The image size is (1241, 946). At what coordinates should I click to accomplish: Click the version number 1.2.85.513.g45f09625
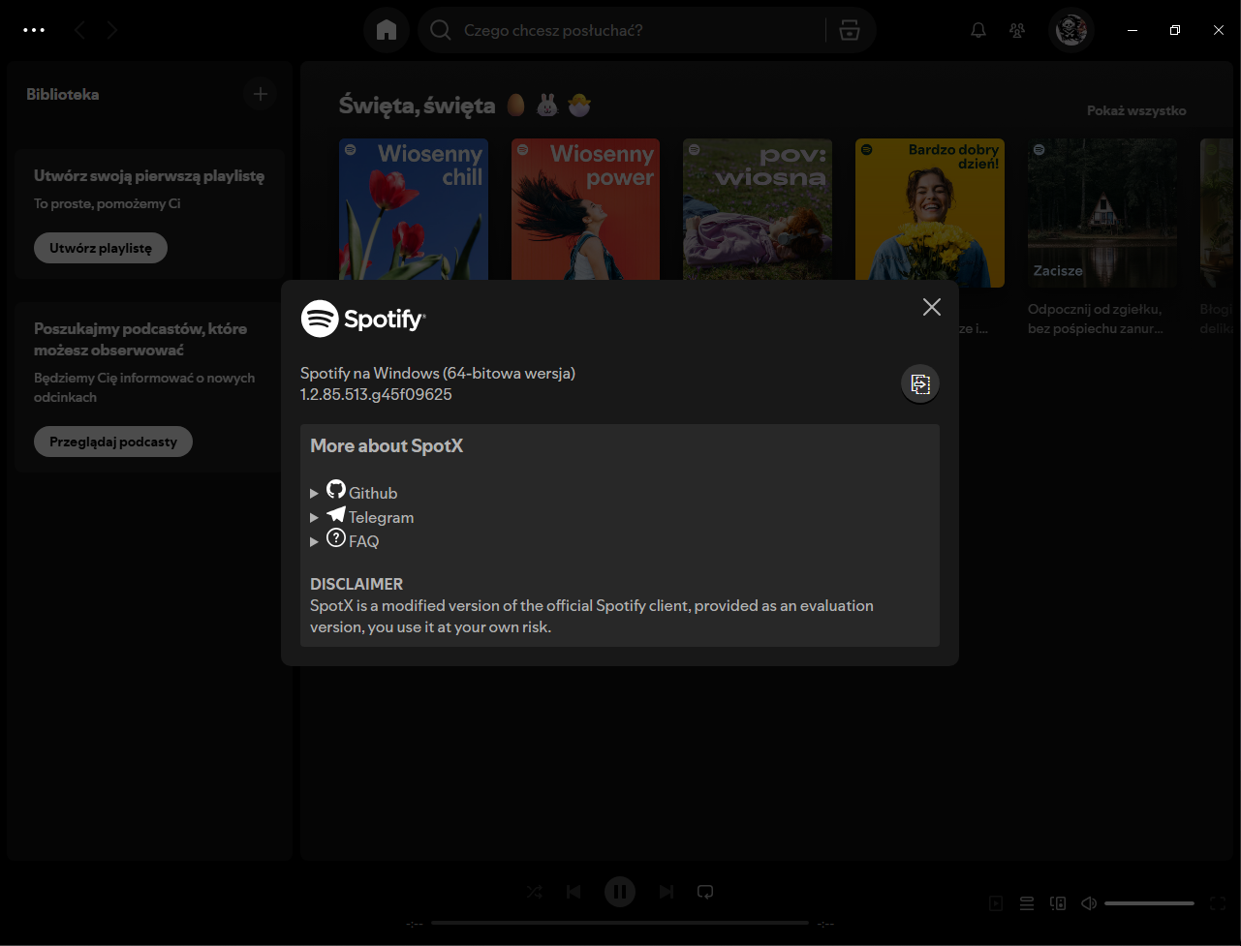376,394
